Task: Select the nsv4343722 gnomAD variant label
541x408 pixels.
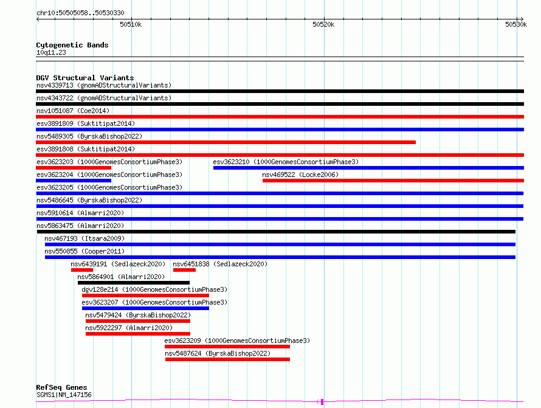Action: point(104,98)
